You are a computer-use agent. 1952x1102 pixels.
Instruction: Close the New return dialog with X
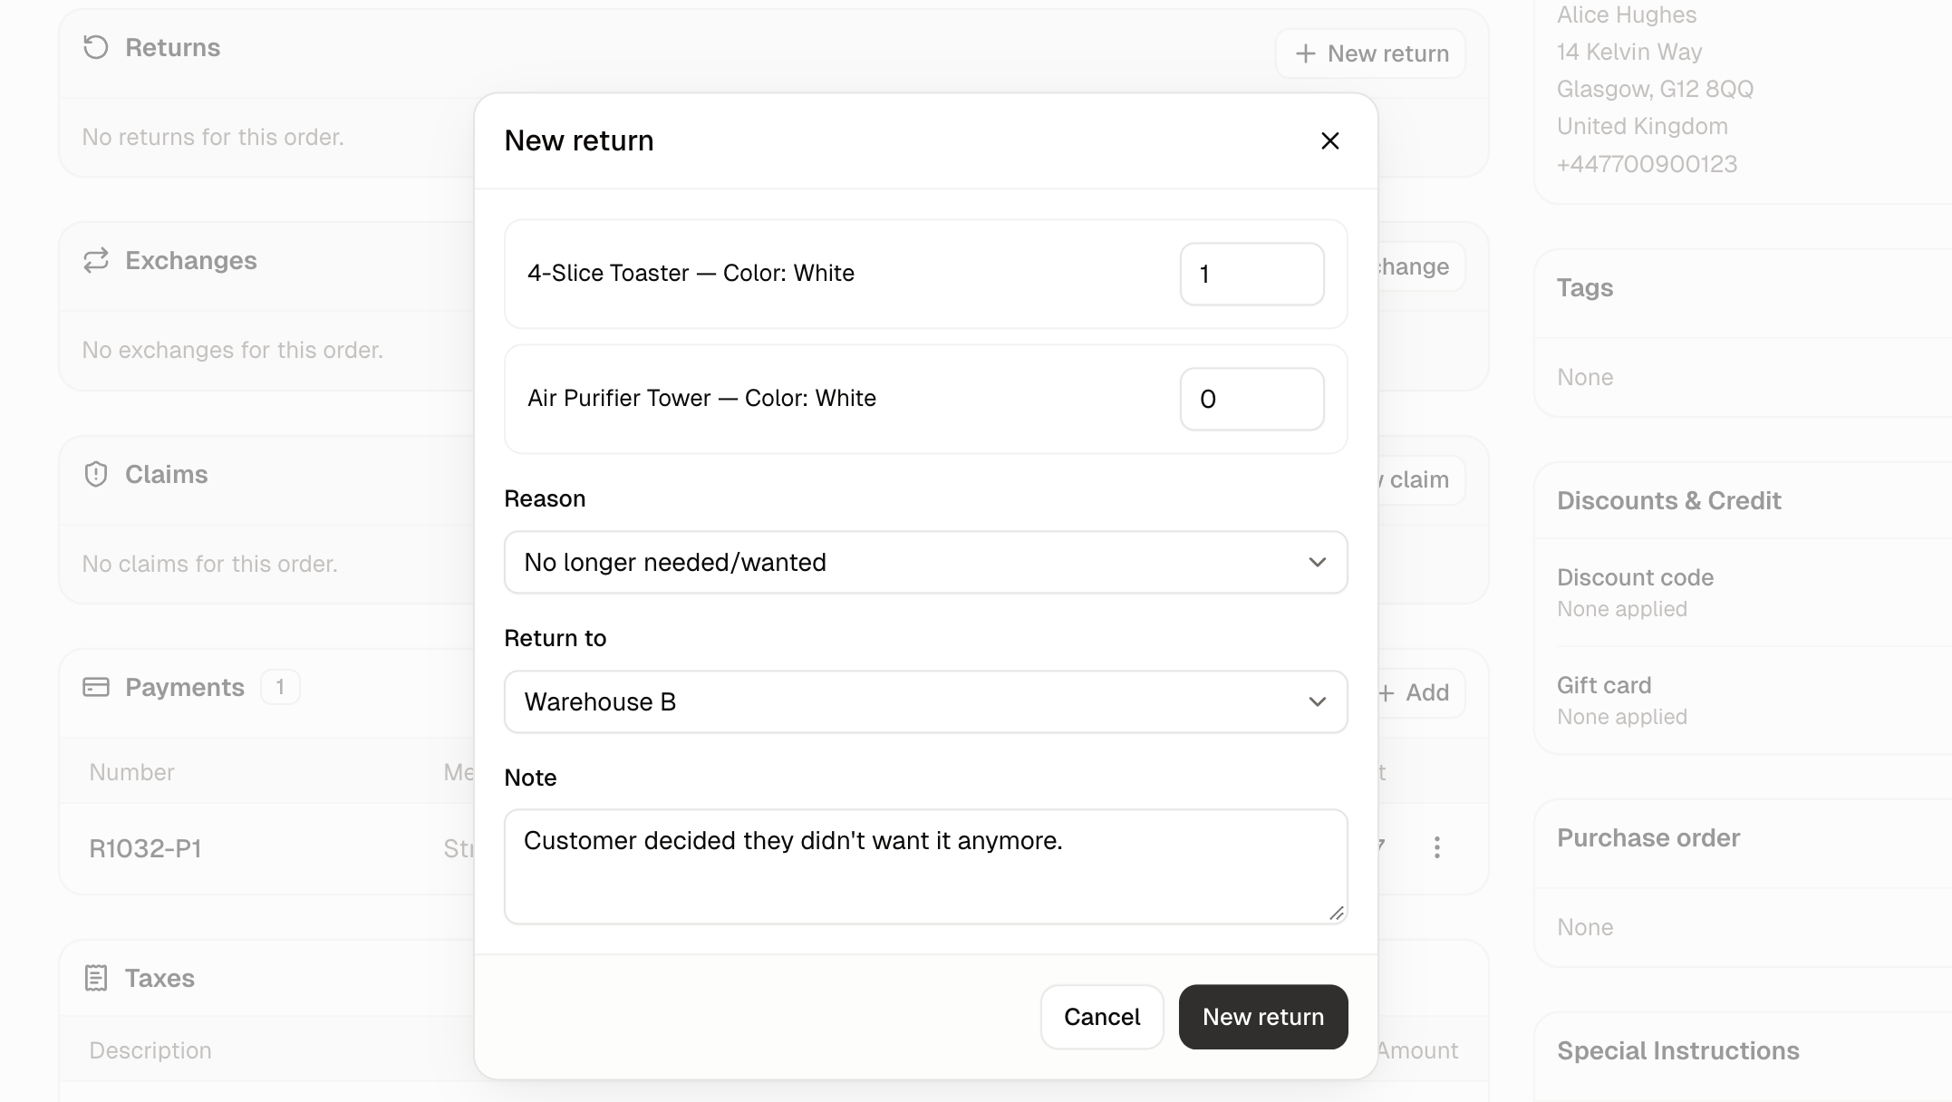(x=1329, y=140)
